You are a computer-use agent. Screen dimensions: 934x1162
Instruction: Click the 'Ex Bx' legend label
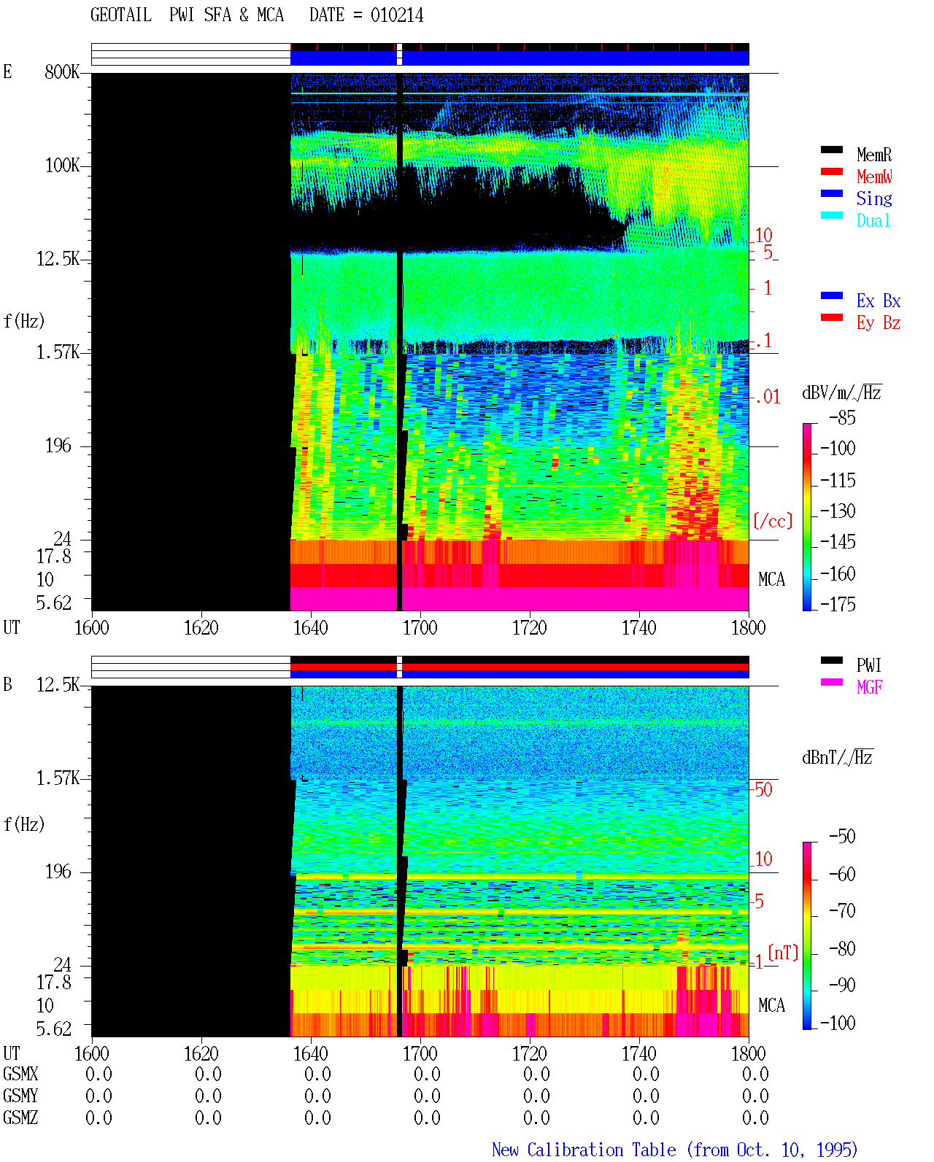click(x=879, y=301)
